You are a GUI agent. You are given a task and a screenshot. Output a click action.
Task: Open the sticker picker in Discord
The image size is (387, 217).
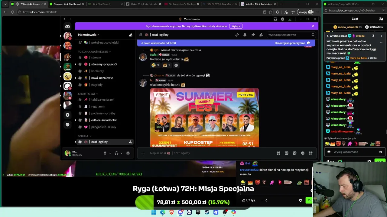[x=295, y=153]
